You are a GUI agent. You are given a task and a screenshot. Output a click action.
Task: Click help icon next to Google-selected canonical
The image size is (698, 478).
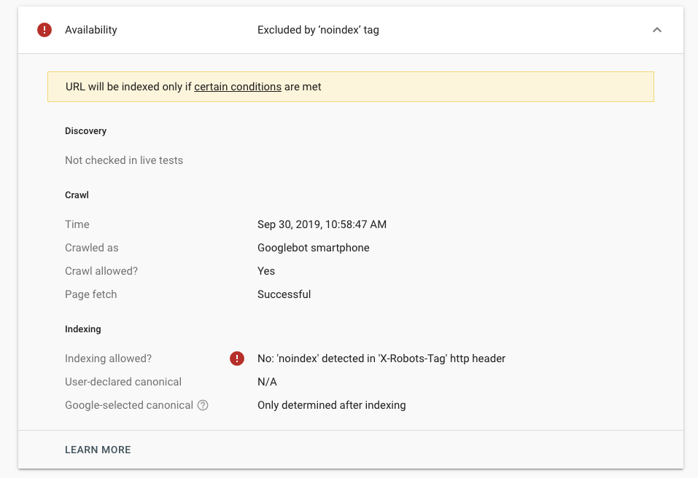click(203, 405)
